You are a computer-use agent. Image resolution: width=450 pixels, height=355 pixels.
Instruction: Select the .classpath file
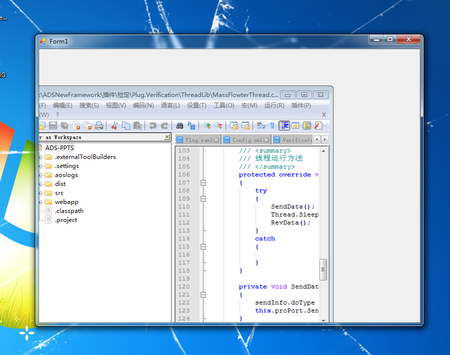(69, 211)
